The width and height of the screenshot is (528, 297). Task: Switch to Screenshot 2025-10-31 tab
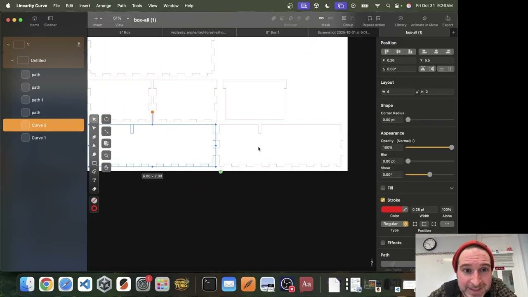343,32
